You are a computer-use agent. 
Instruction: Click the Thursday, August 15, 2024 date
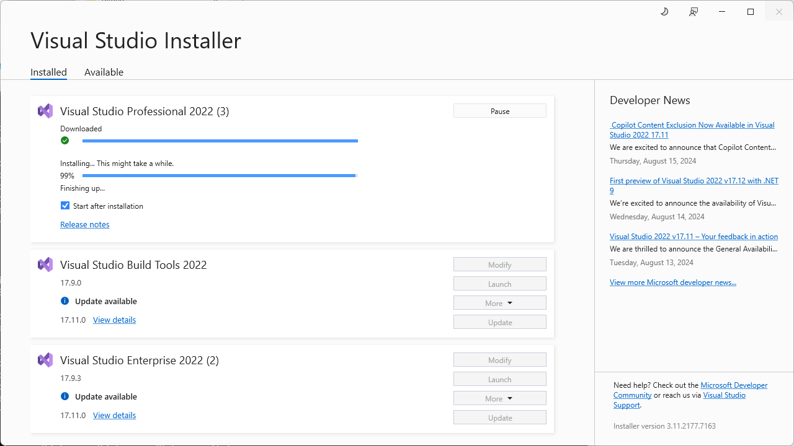coord(653,160)
